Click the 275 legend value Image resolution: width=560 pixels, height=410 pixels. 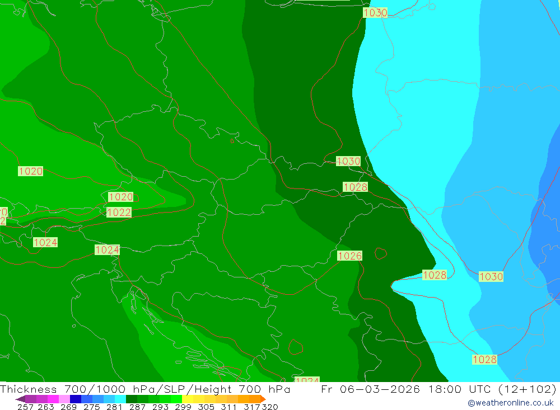(91, 407)
